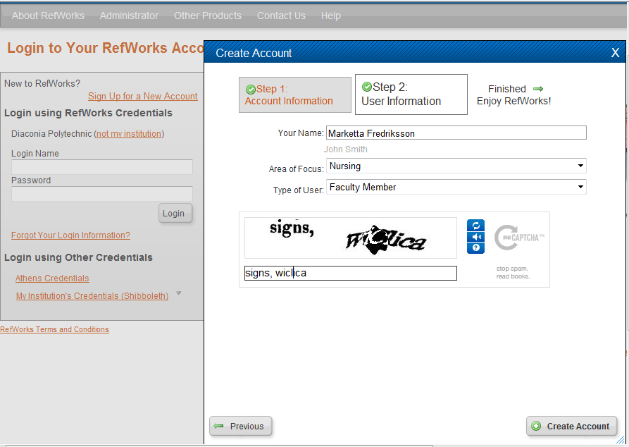Open the Area of Focus dropdown
The image size is (629, 447).
456,166
